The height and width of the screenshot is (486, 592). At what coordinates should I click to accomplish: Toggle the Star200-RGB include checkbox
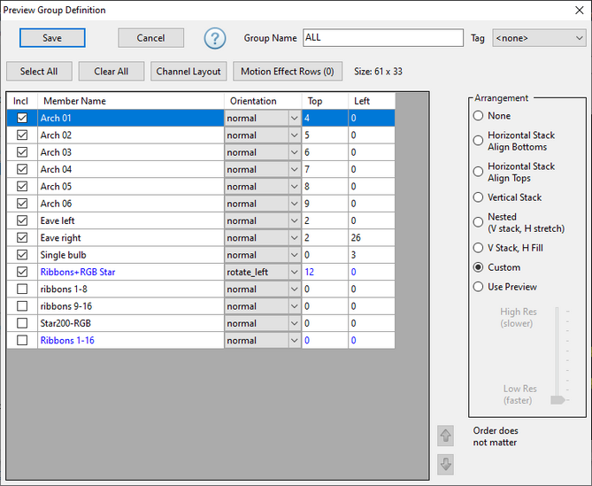22,323
